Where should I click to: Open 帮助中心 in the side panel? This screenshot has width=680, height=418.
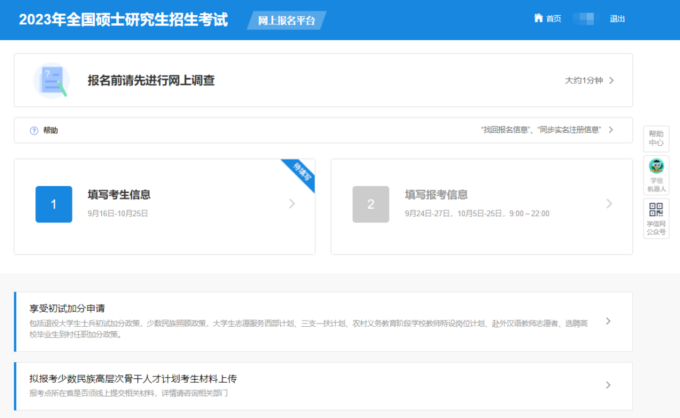656,138
